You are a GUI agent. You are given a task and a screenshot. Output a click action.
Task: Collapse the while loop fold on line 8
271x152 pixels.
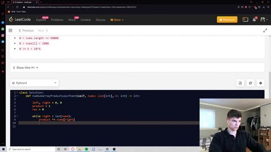click(x=17, y=116)
